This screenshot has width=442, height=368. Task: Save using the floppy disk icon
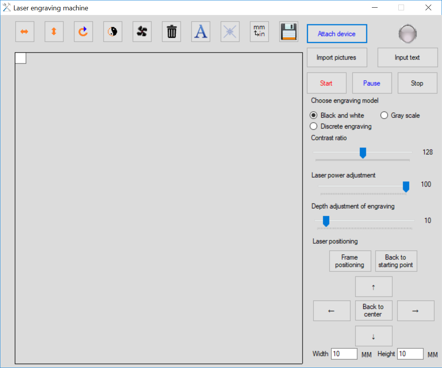click(289, 31)
